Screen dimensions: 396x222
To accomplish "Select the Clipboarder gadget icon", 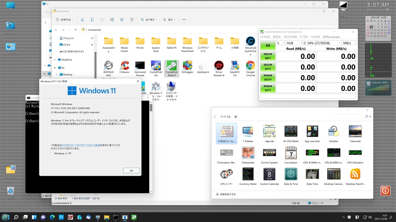I will pos(248,153).
